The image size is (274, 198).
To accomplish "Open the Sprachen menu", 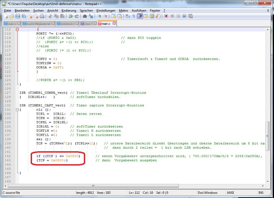I will tap(86, 11).
